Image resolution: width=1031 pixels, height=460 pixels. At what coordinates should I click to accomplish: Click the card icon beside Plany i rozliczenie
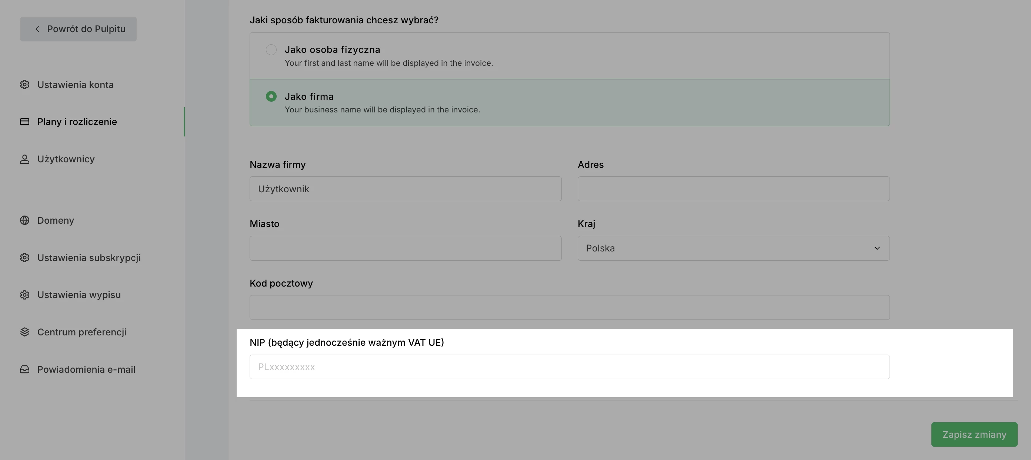tap(25, 122)
